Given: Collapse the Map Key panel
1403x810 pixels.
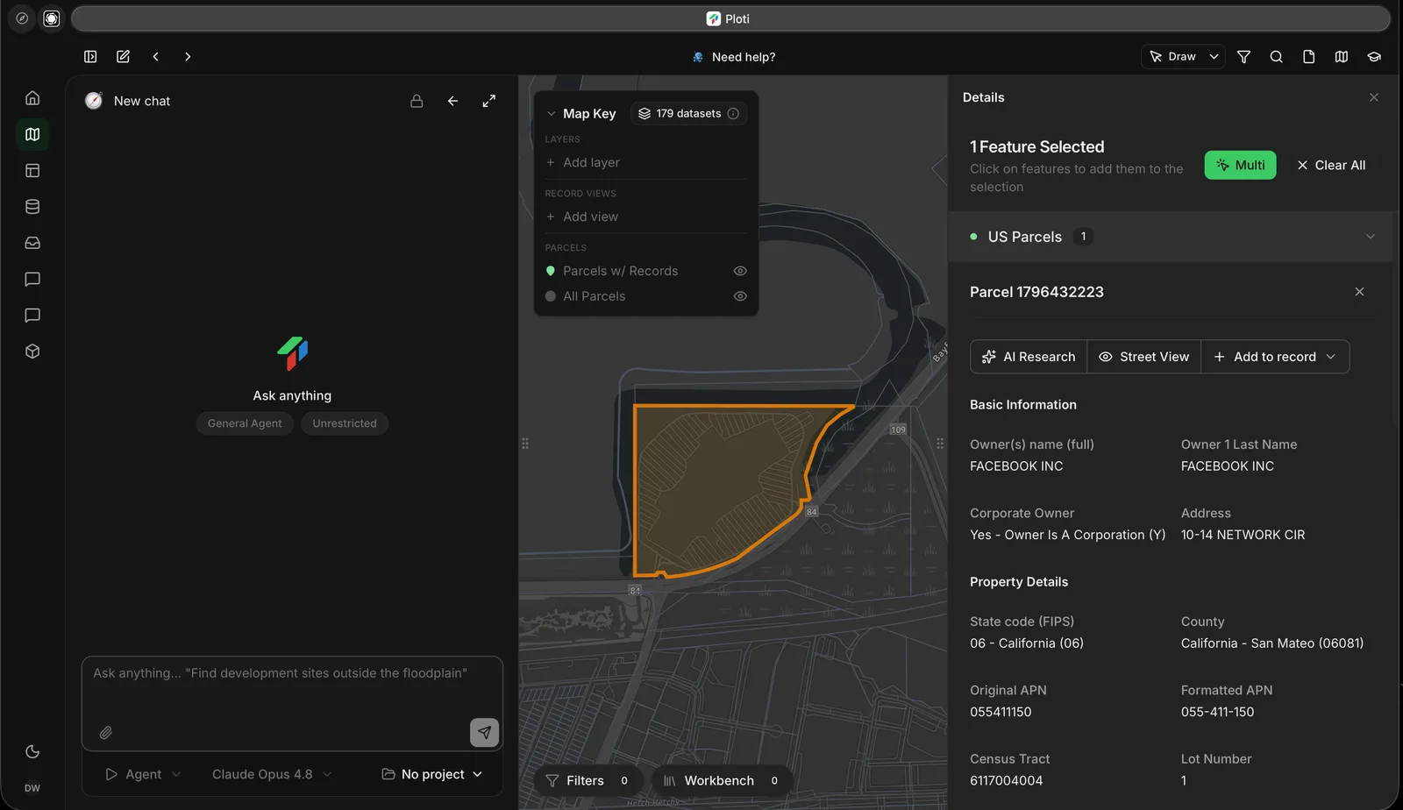Looking at the screenshot, I should (551, 114).
